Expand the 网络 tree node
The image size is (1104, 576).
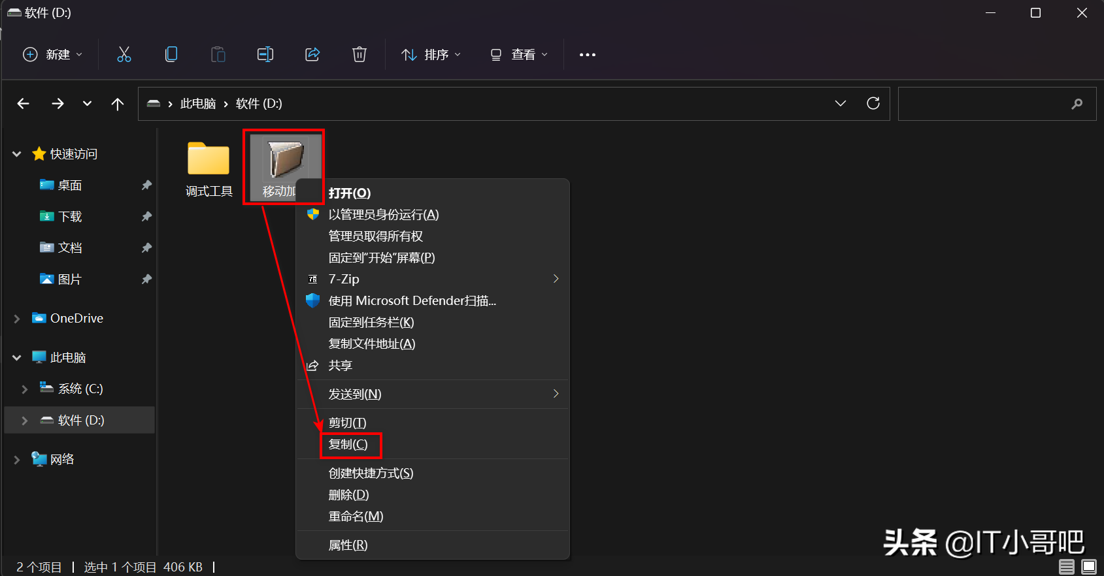[17, 460]
